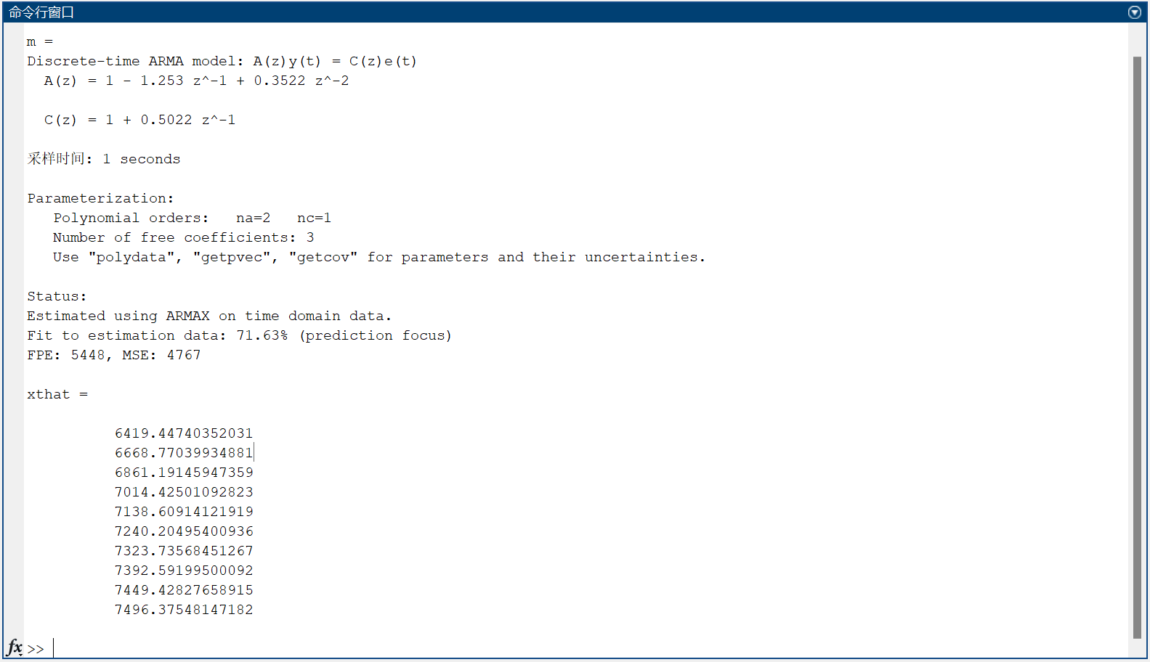Click the text "getcov" in output
The width and height of the screenshot is (1150, 662).
click(323, 257)
